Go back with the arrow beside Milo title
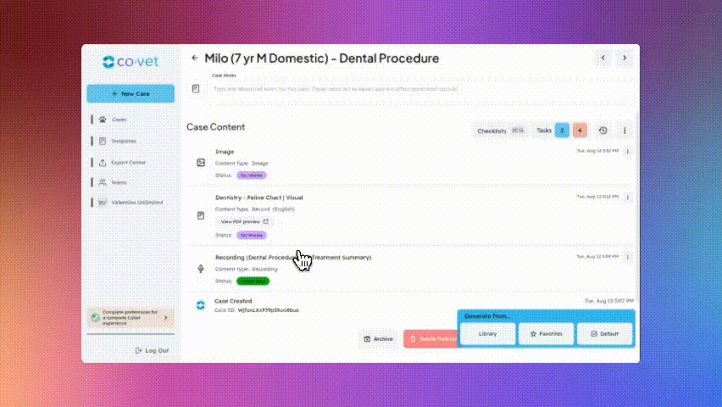This screenshot has width=722, height=407. coord(195,58)
